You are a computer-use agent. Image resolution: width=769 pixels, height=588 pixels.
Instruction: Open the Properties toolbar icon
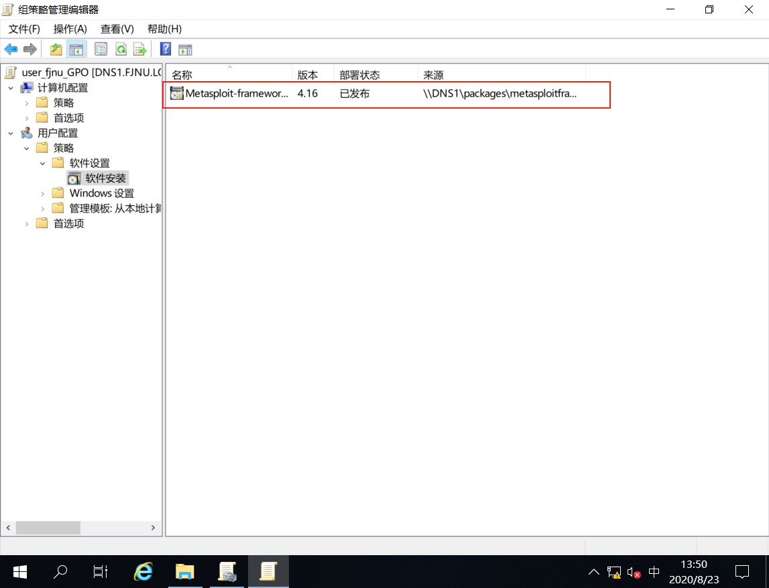101,49
